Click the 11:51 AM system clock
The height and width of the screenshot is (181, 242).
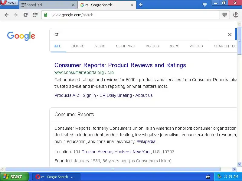pos(231,176)
